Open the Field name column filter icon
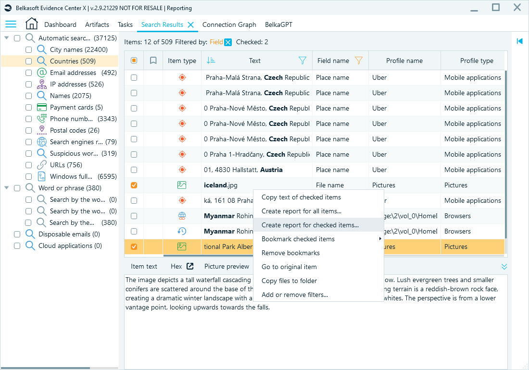 coord(359,60)
